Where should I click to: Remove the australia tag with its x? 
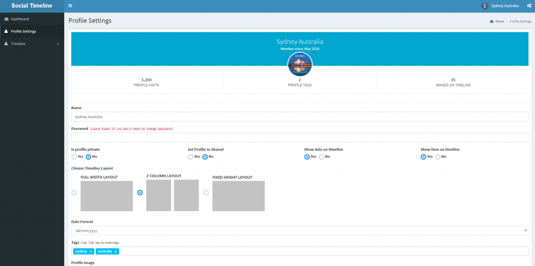[115, 251]
